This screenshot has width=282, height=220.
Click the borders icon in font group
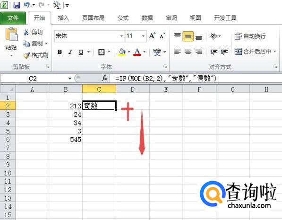pyautogui.click(x=102, y=52)
